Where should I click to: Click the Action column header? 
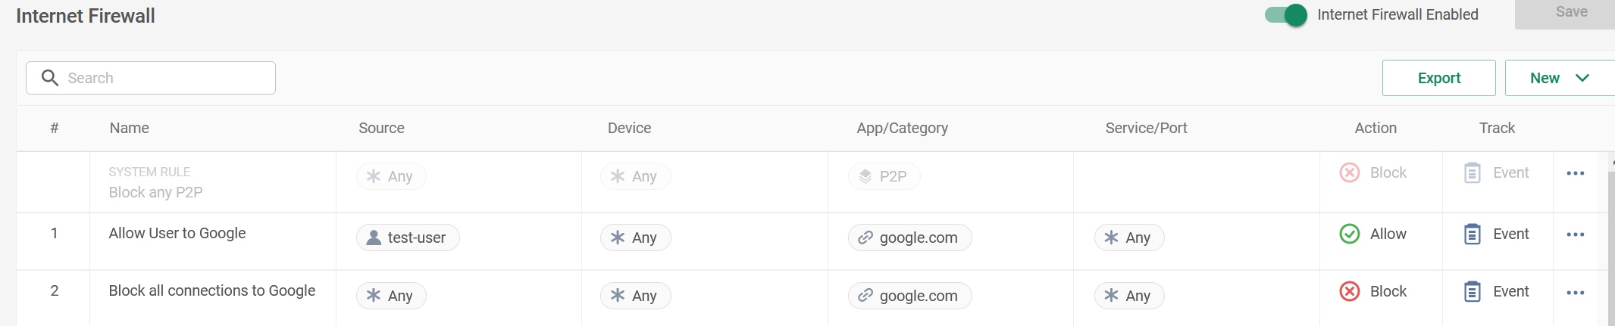coord(1375,128)
